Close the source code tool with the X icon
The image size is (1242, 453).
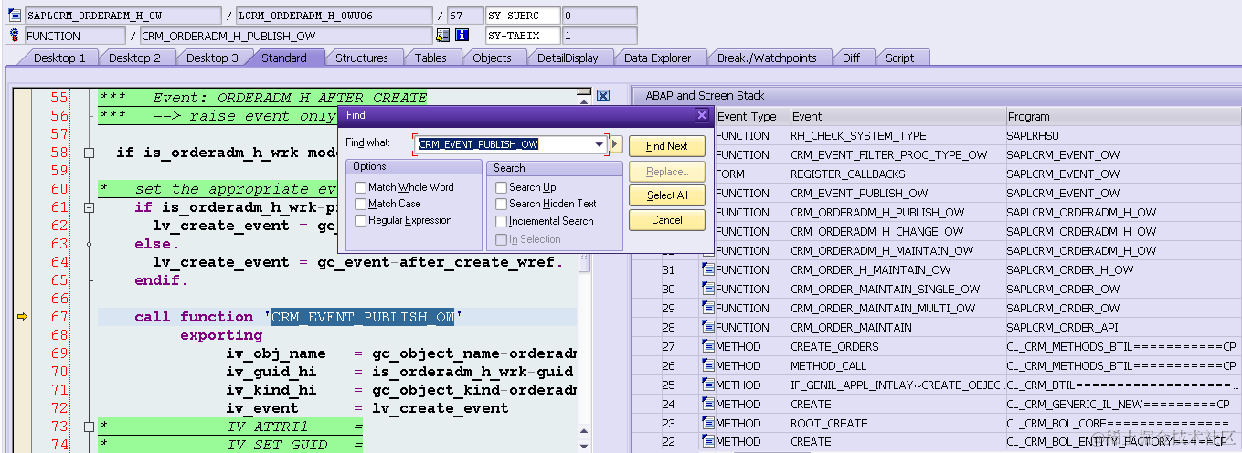pos(603,95)
